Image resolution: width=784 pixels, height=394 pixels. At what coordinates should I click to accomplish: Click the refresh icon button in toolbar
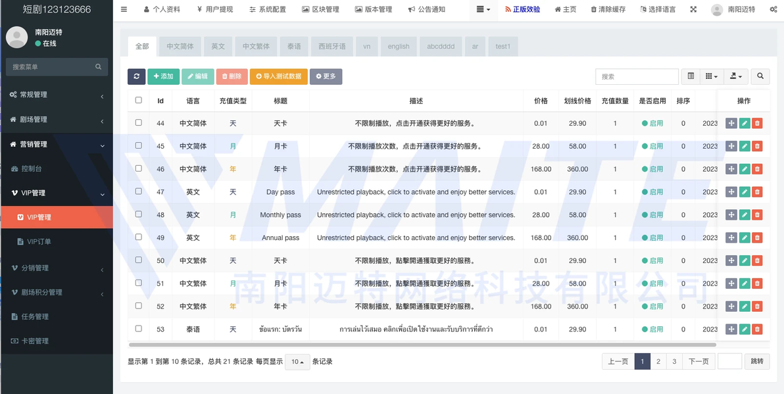(136, 76)
